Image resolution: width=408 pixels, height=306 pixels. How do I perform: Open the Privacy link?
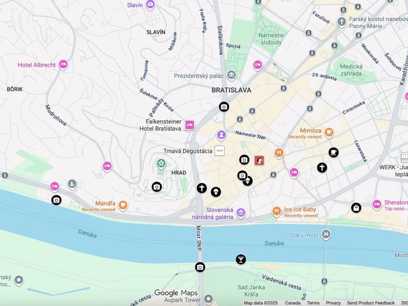click(333, 303)
